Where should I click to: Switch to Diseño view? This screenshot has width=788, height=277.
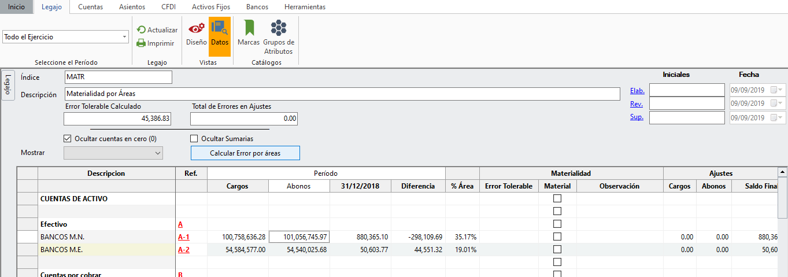pos(197,34)
